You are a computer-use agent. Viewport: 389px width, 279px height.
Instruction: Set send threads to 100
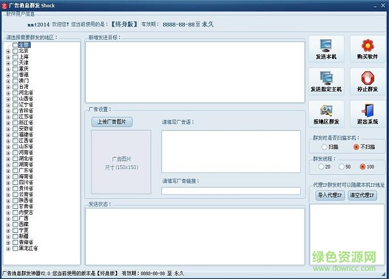point(362,166)
